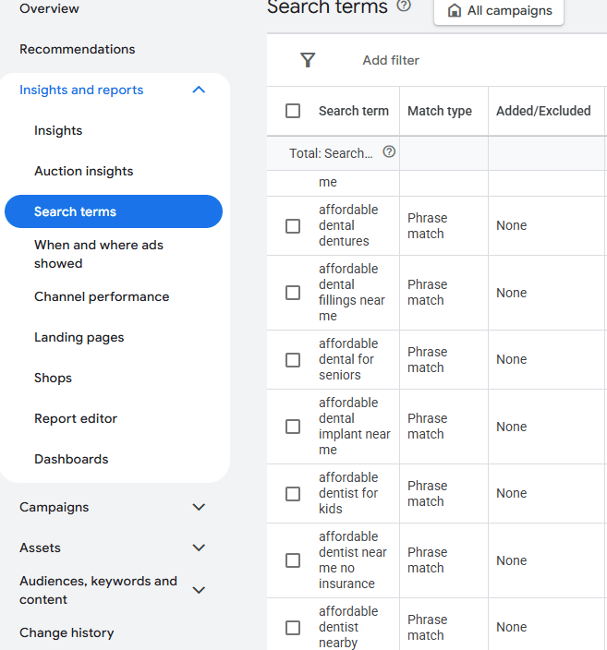This screenshot has height=650, width=607.
Task: Click search term 'affordable dental for seniors'
Action: coord(348,359)
